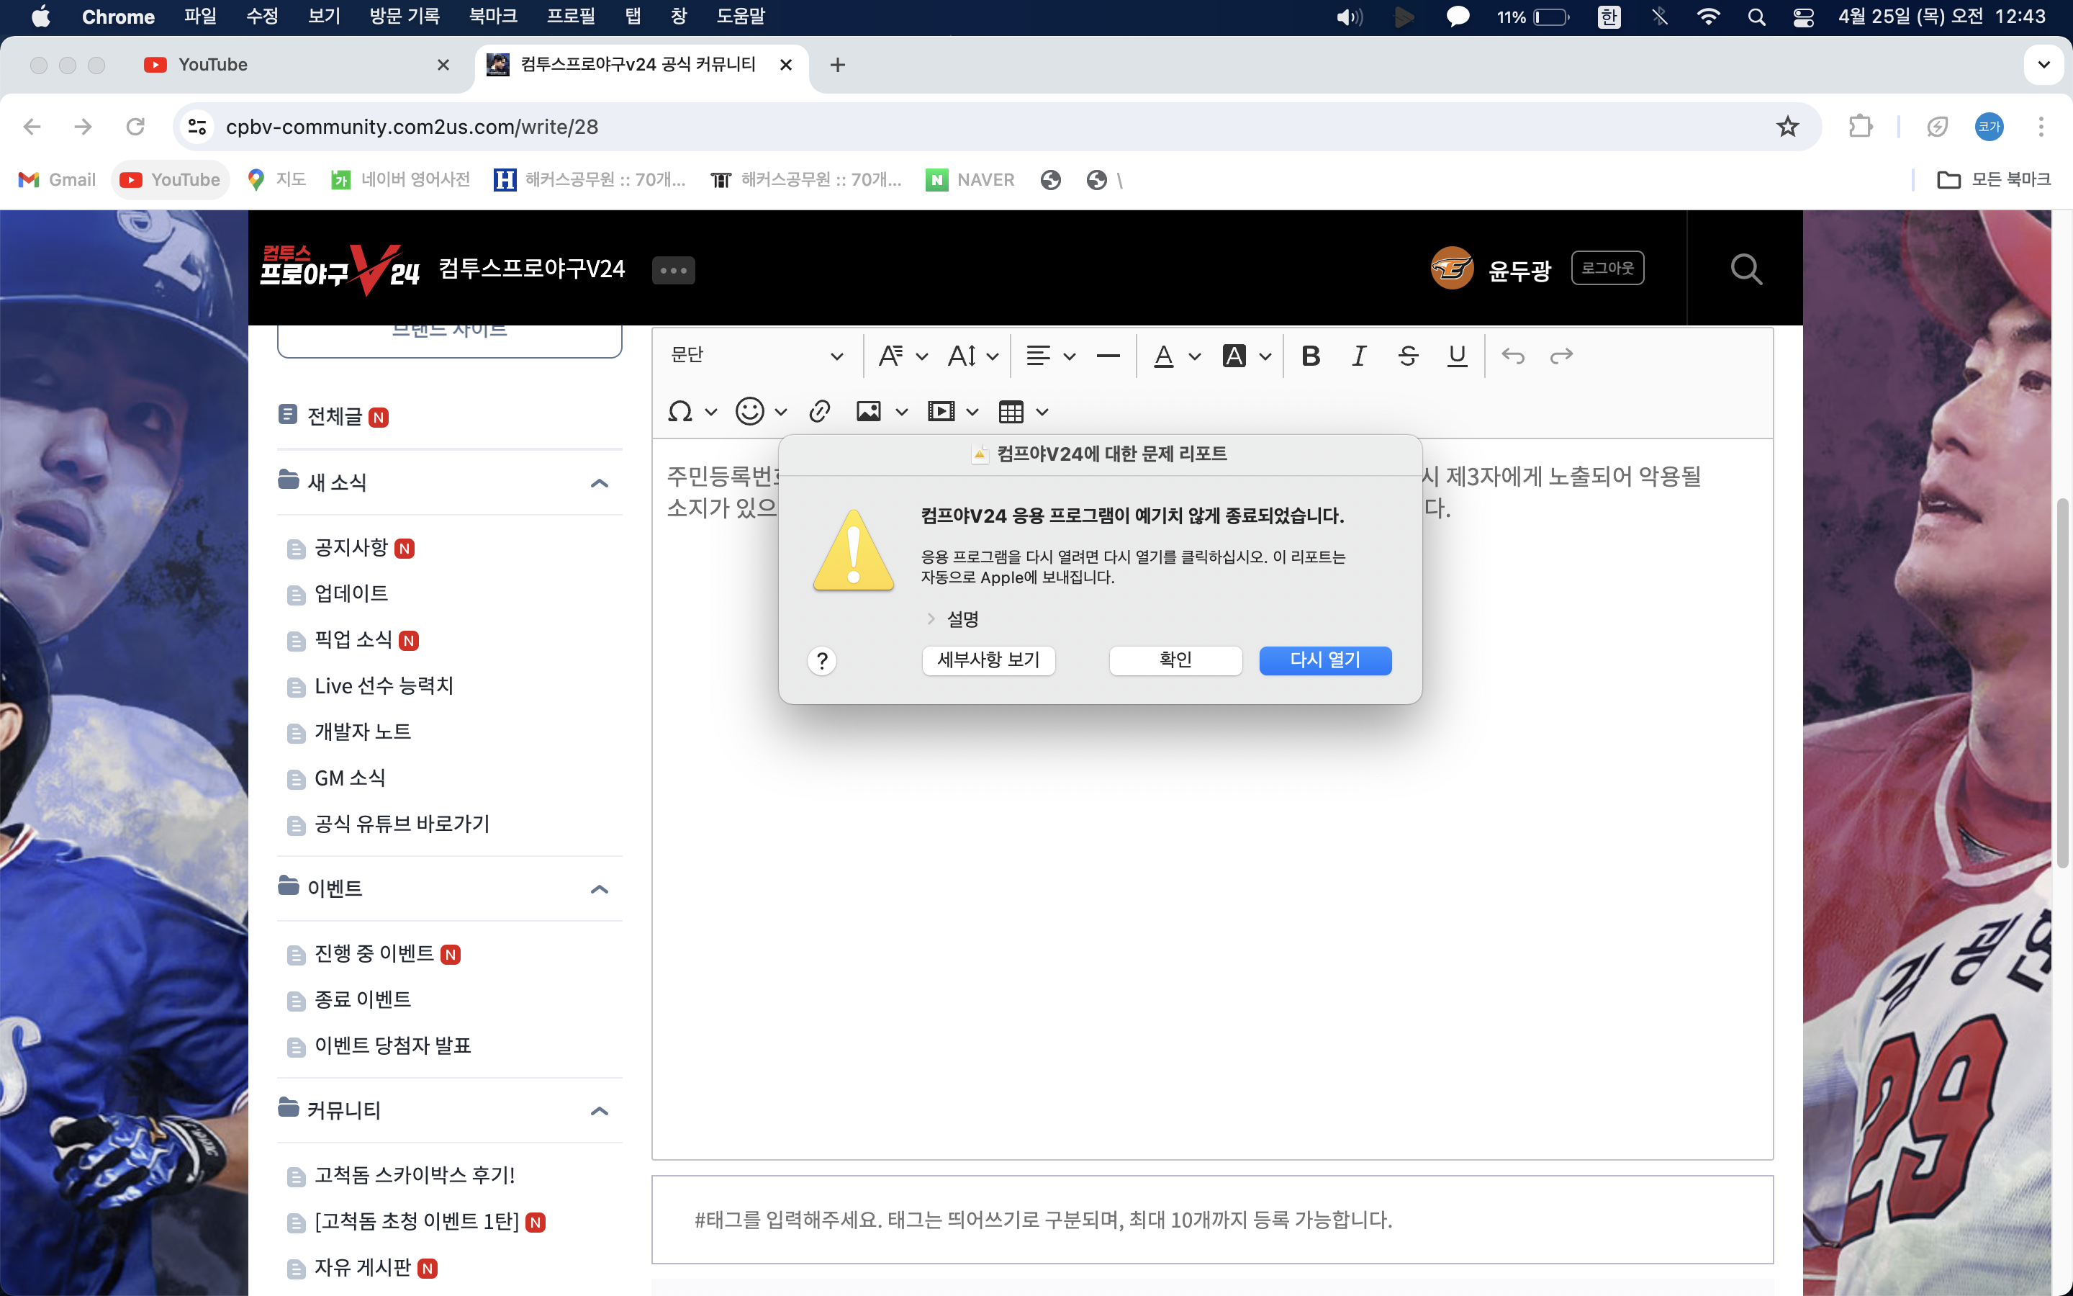Click the redo arrow in editor toolbar
The image size is (2073, 1296).
point(1562,356)
